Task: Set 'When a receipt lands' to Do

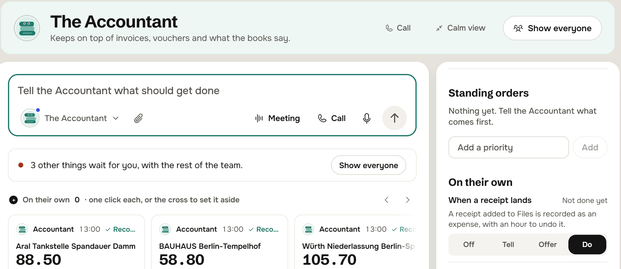Action: [x=587, y=245]
